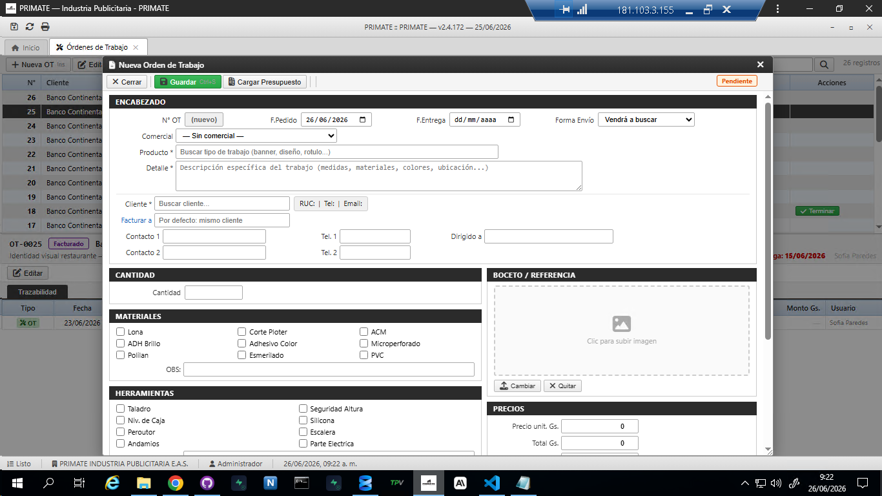Show hidden system tray icons
This screenshot has height=496, width=882.
745,482
